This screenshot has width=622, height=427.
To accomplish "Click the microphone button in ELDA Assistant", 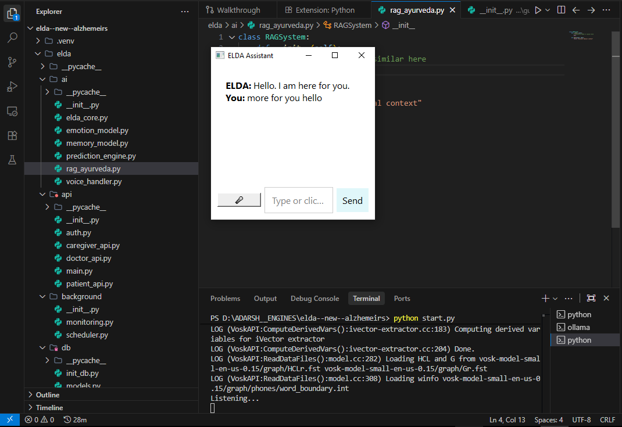I will [x=239, y=200].
